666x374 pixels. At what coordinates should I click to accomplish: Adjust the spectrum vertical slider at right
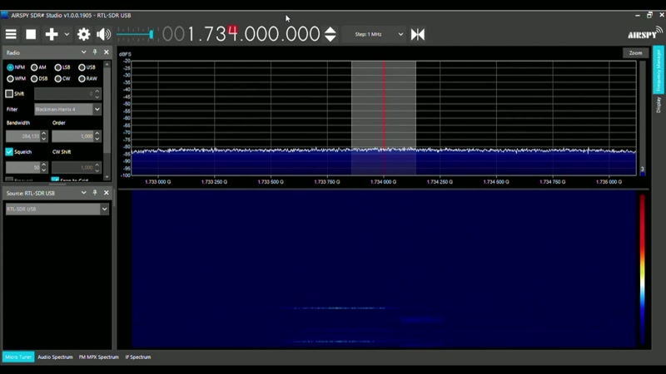[x=643, y=118]
